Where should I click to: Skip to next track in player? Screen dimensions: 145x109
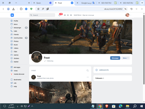pyautogui.click(x=71, y=15)
